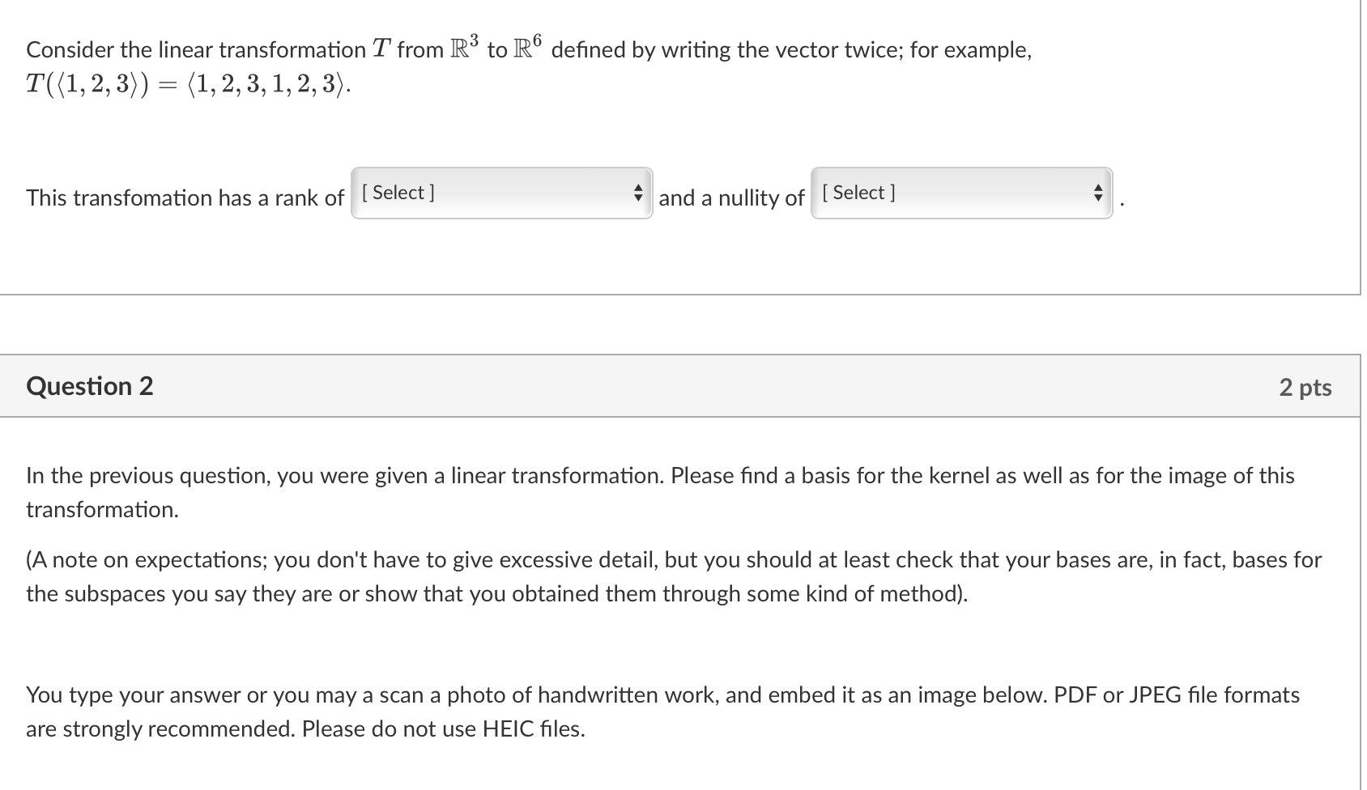The height and width of the screenshot is (790, 1367).
Task: Select the phrase 'and a nullity of'
Action: pos(730,198)
